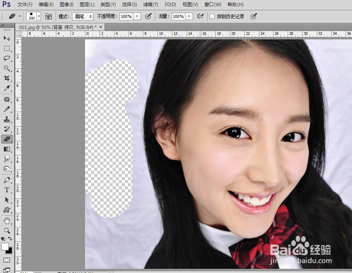The width and height of the screenshot is (352, 273).
Task: Select the Brush tool
Action: click(7, 109)
